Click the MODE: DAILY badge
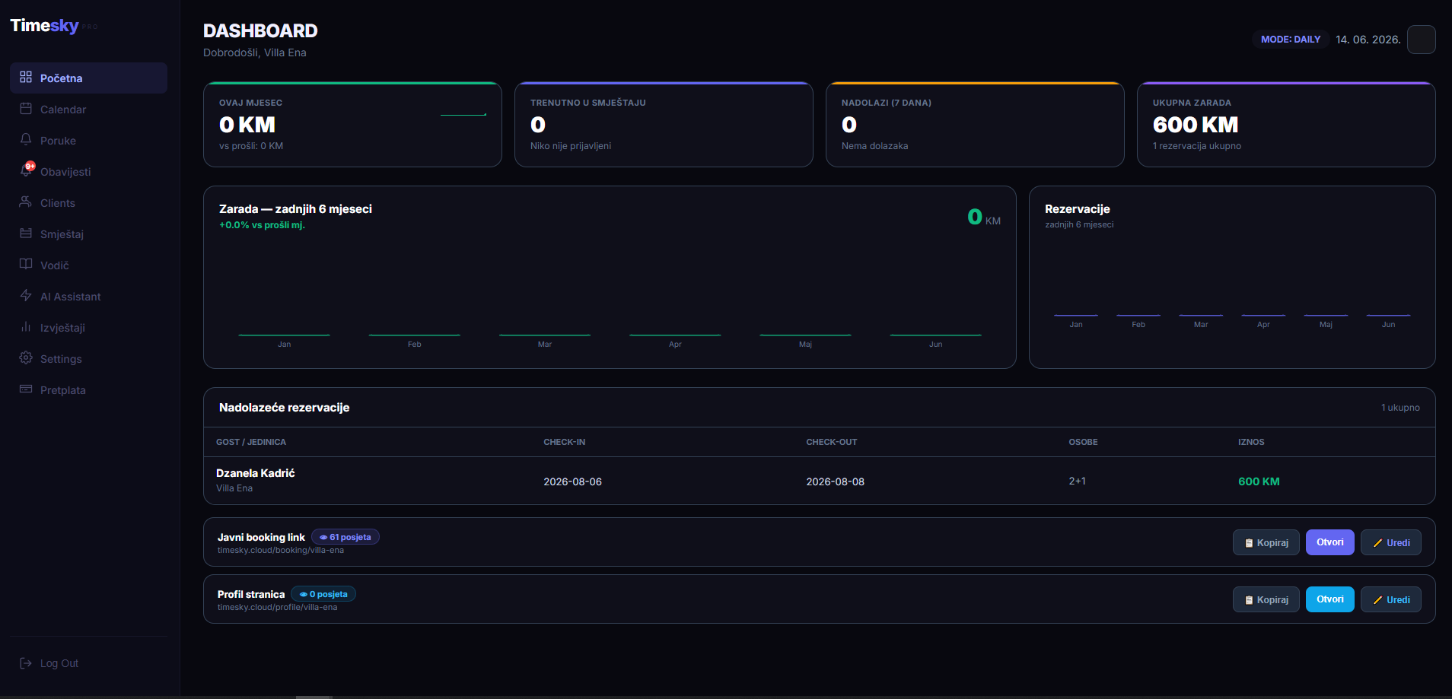Image resolution: width=1452 pixels, height=699 pixels. pos(1291,40)
